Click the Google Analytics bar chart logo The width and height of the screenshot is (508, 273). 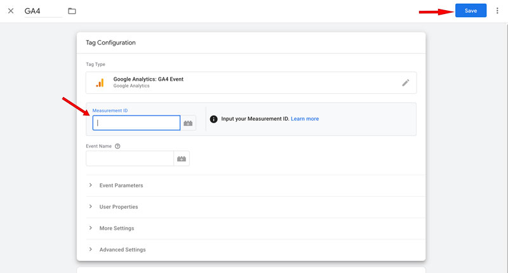pos(100,83)
